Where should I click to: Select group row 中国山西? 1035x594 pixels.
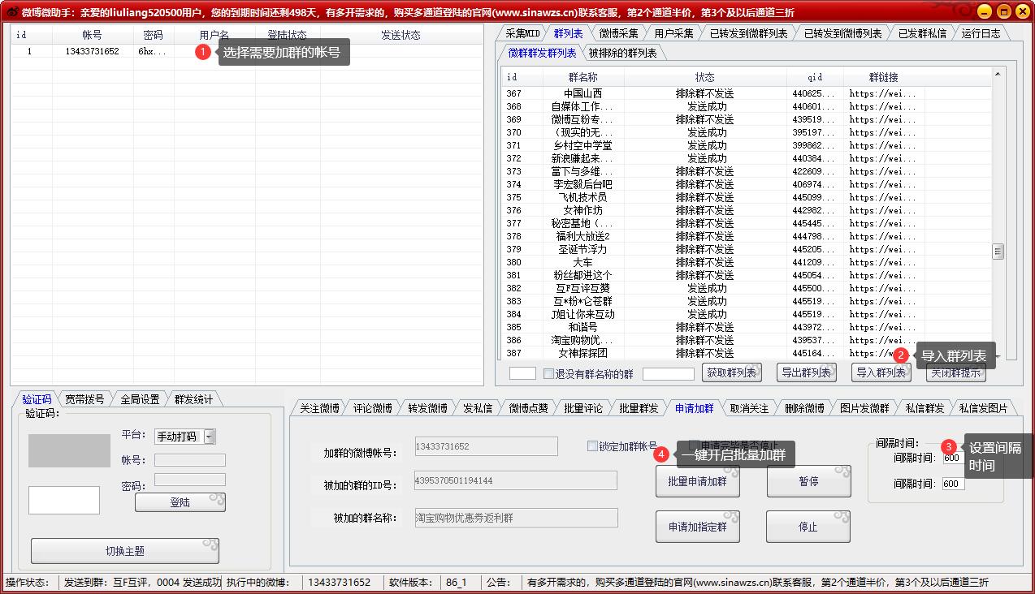coord(747,93)
